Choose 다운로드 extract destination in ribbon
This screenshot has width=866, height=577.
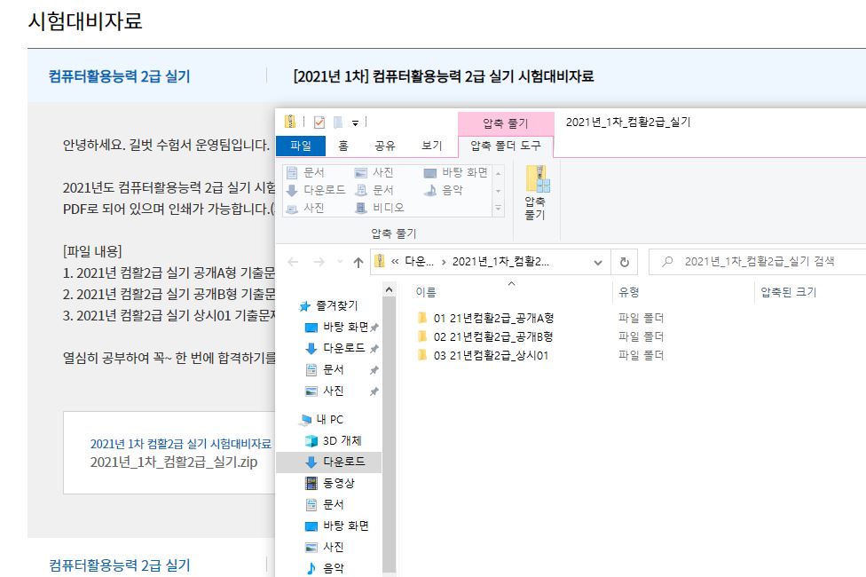(x=316, y=190)
